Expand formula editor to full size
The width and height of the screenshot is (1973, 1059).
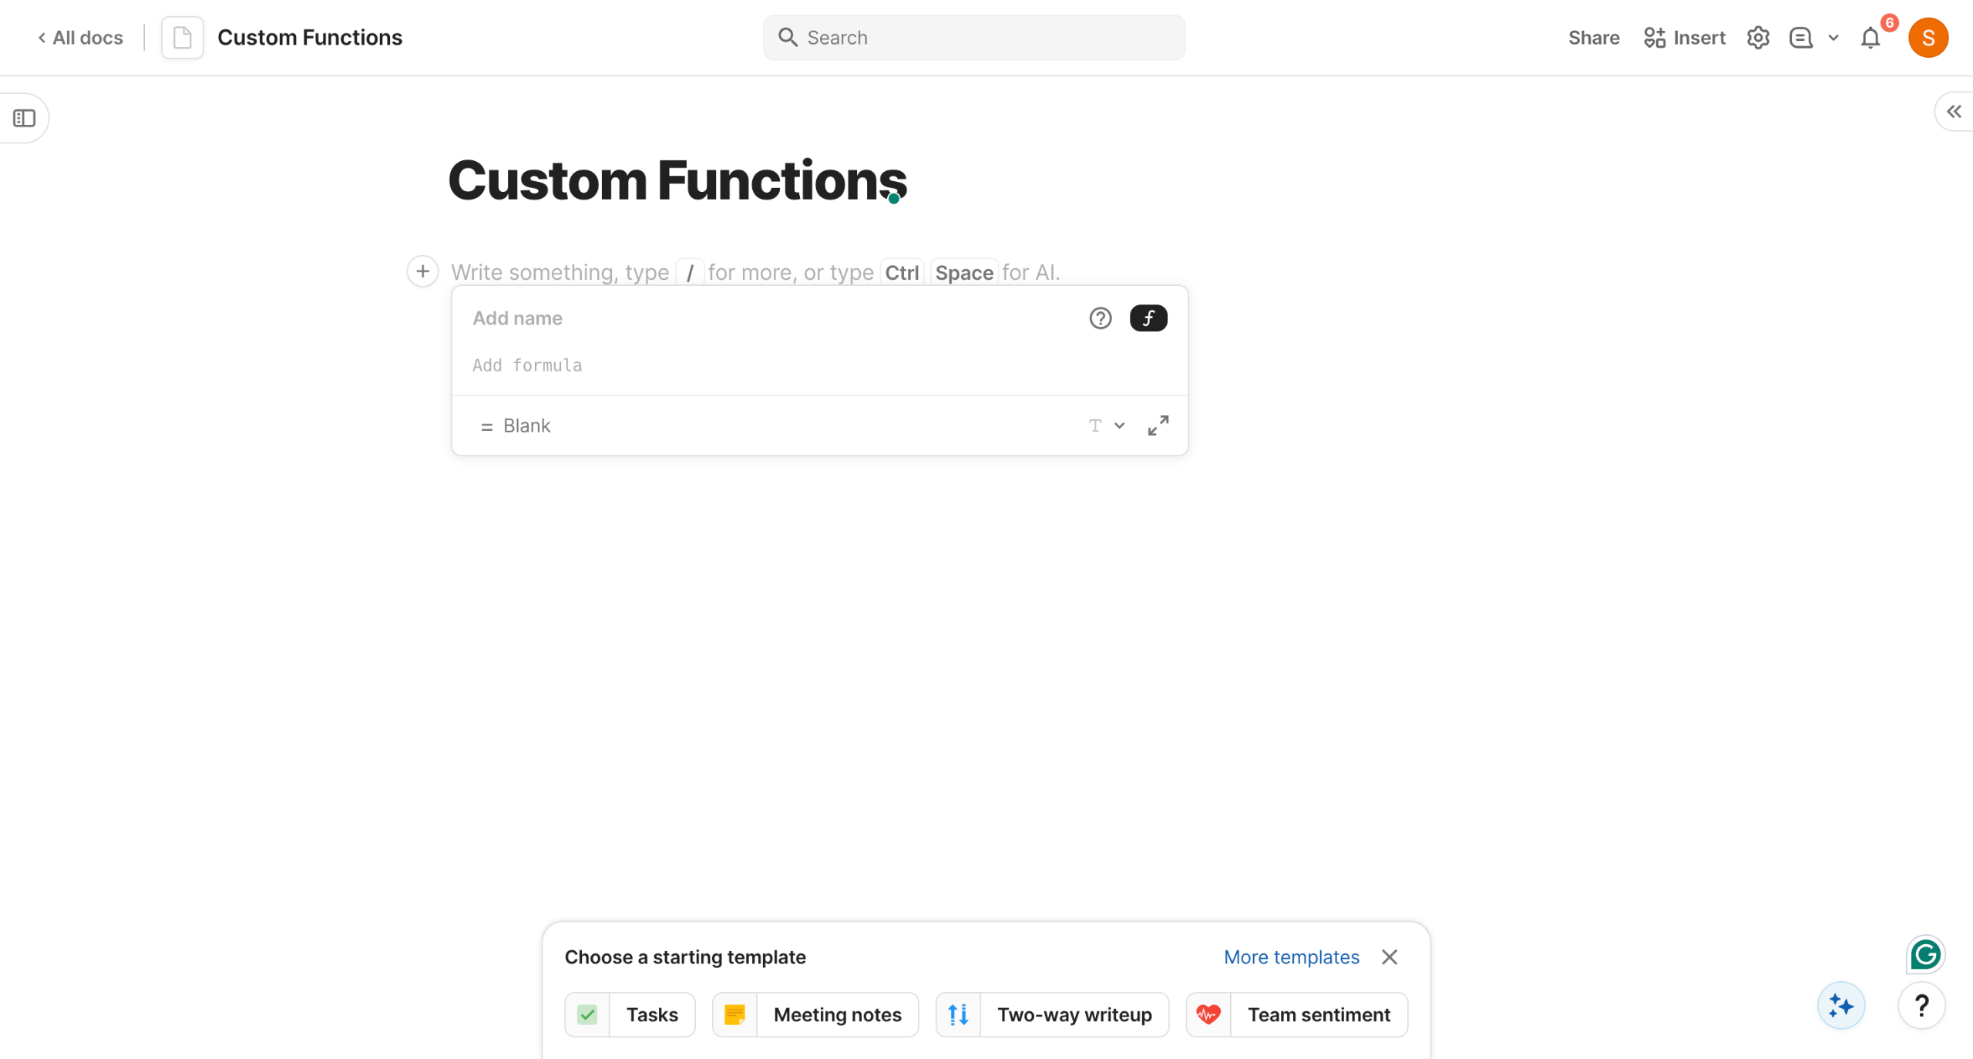coord(1158,425)
